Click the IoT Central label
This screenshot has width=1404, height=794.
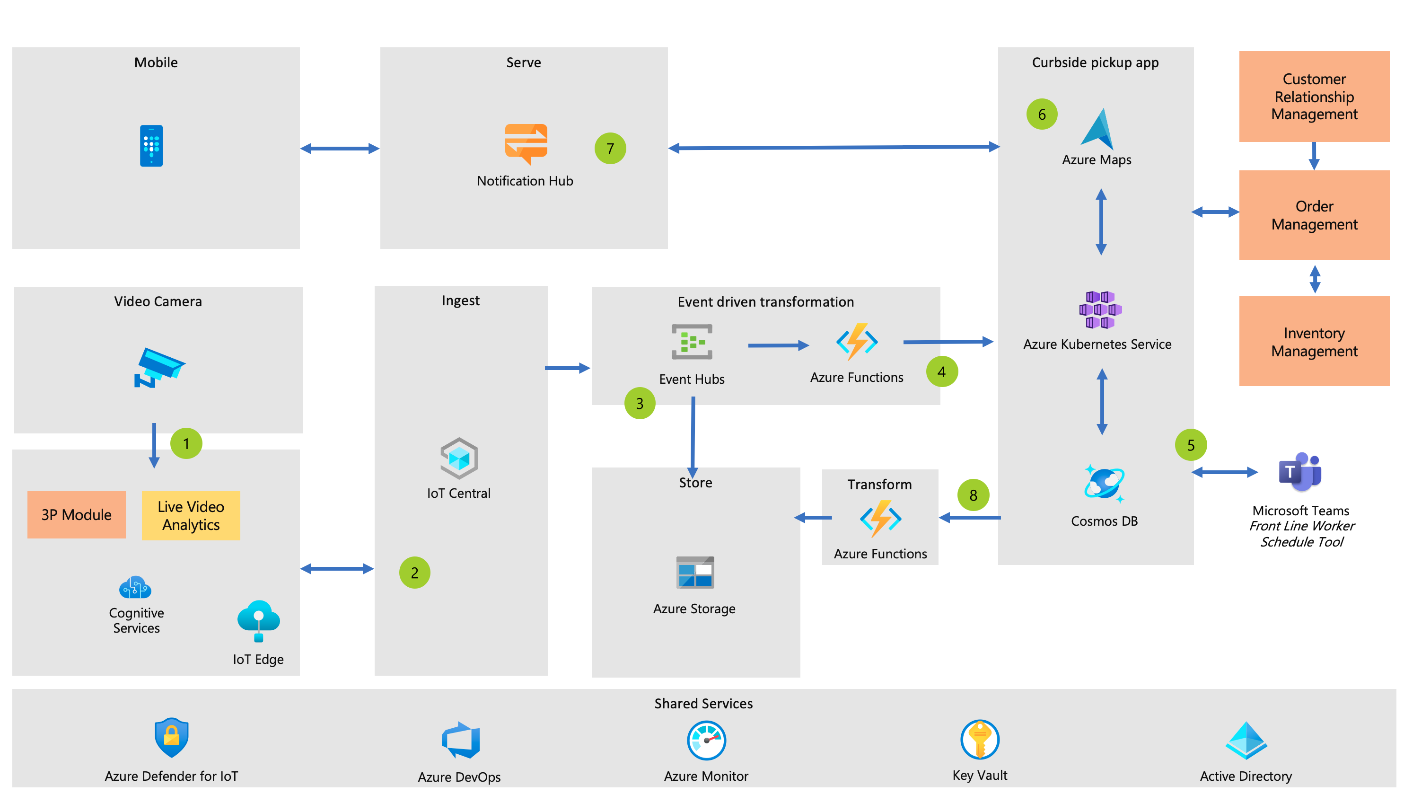pyautogui.click(x=458, y=493)
